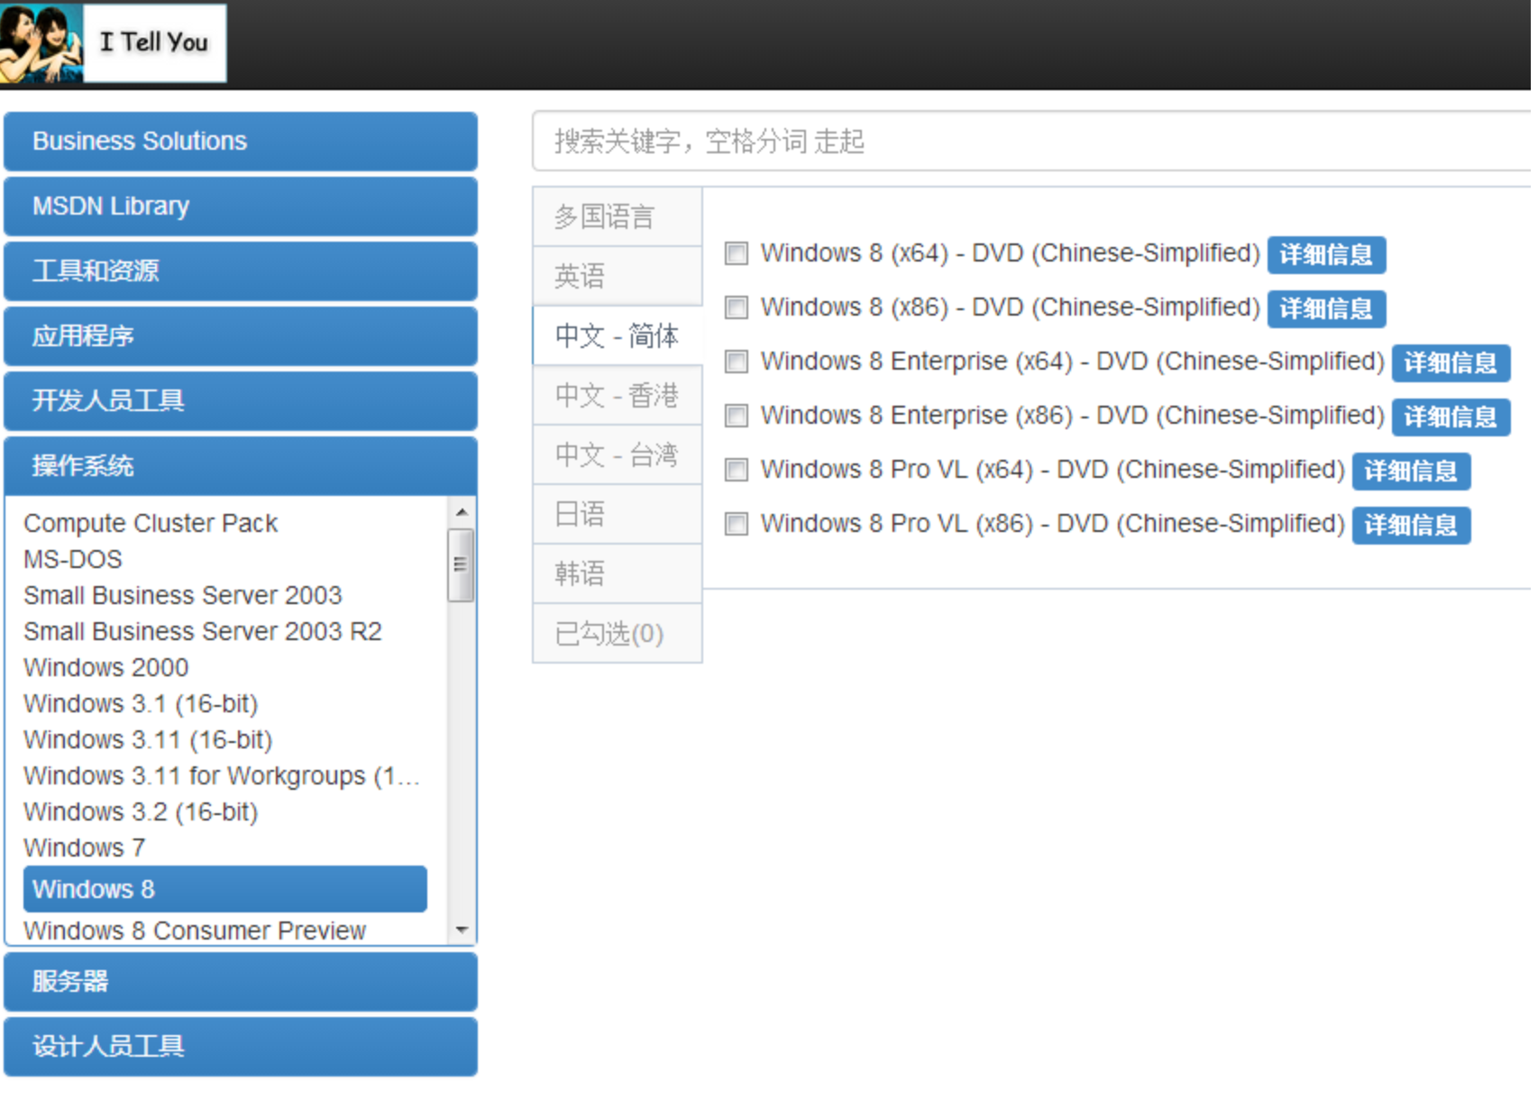Check Windows 8 Enterprise (x86) checkbox

737,416
